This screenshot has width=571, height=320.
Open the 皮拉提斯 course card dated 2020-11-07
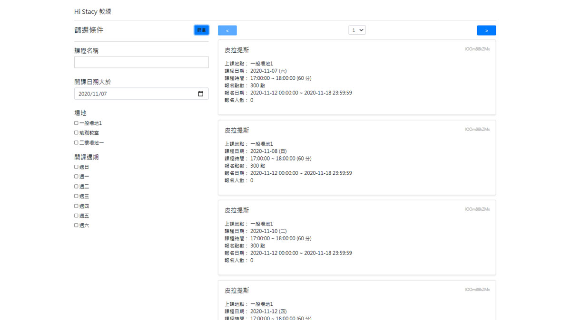tap(357, 77)
